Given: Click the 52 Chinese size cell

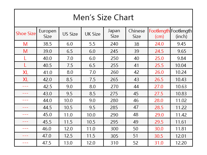Looking at the screenshot, I should (x=137, y=143).
